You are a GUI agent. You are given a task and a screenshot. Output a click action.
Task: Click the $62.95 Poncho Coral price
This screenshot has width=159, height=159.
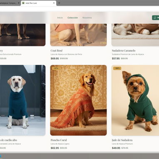pyautogui.click(x=55, y=148)
